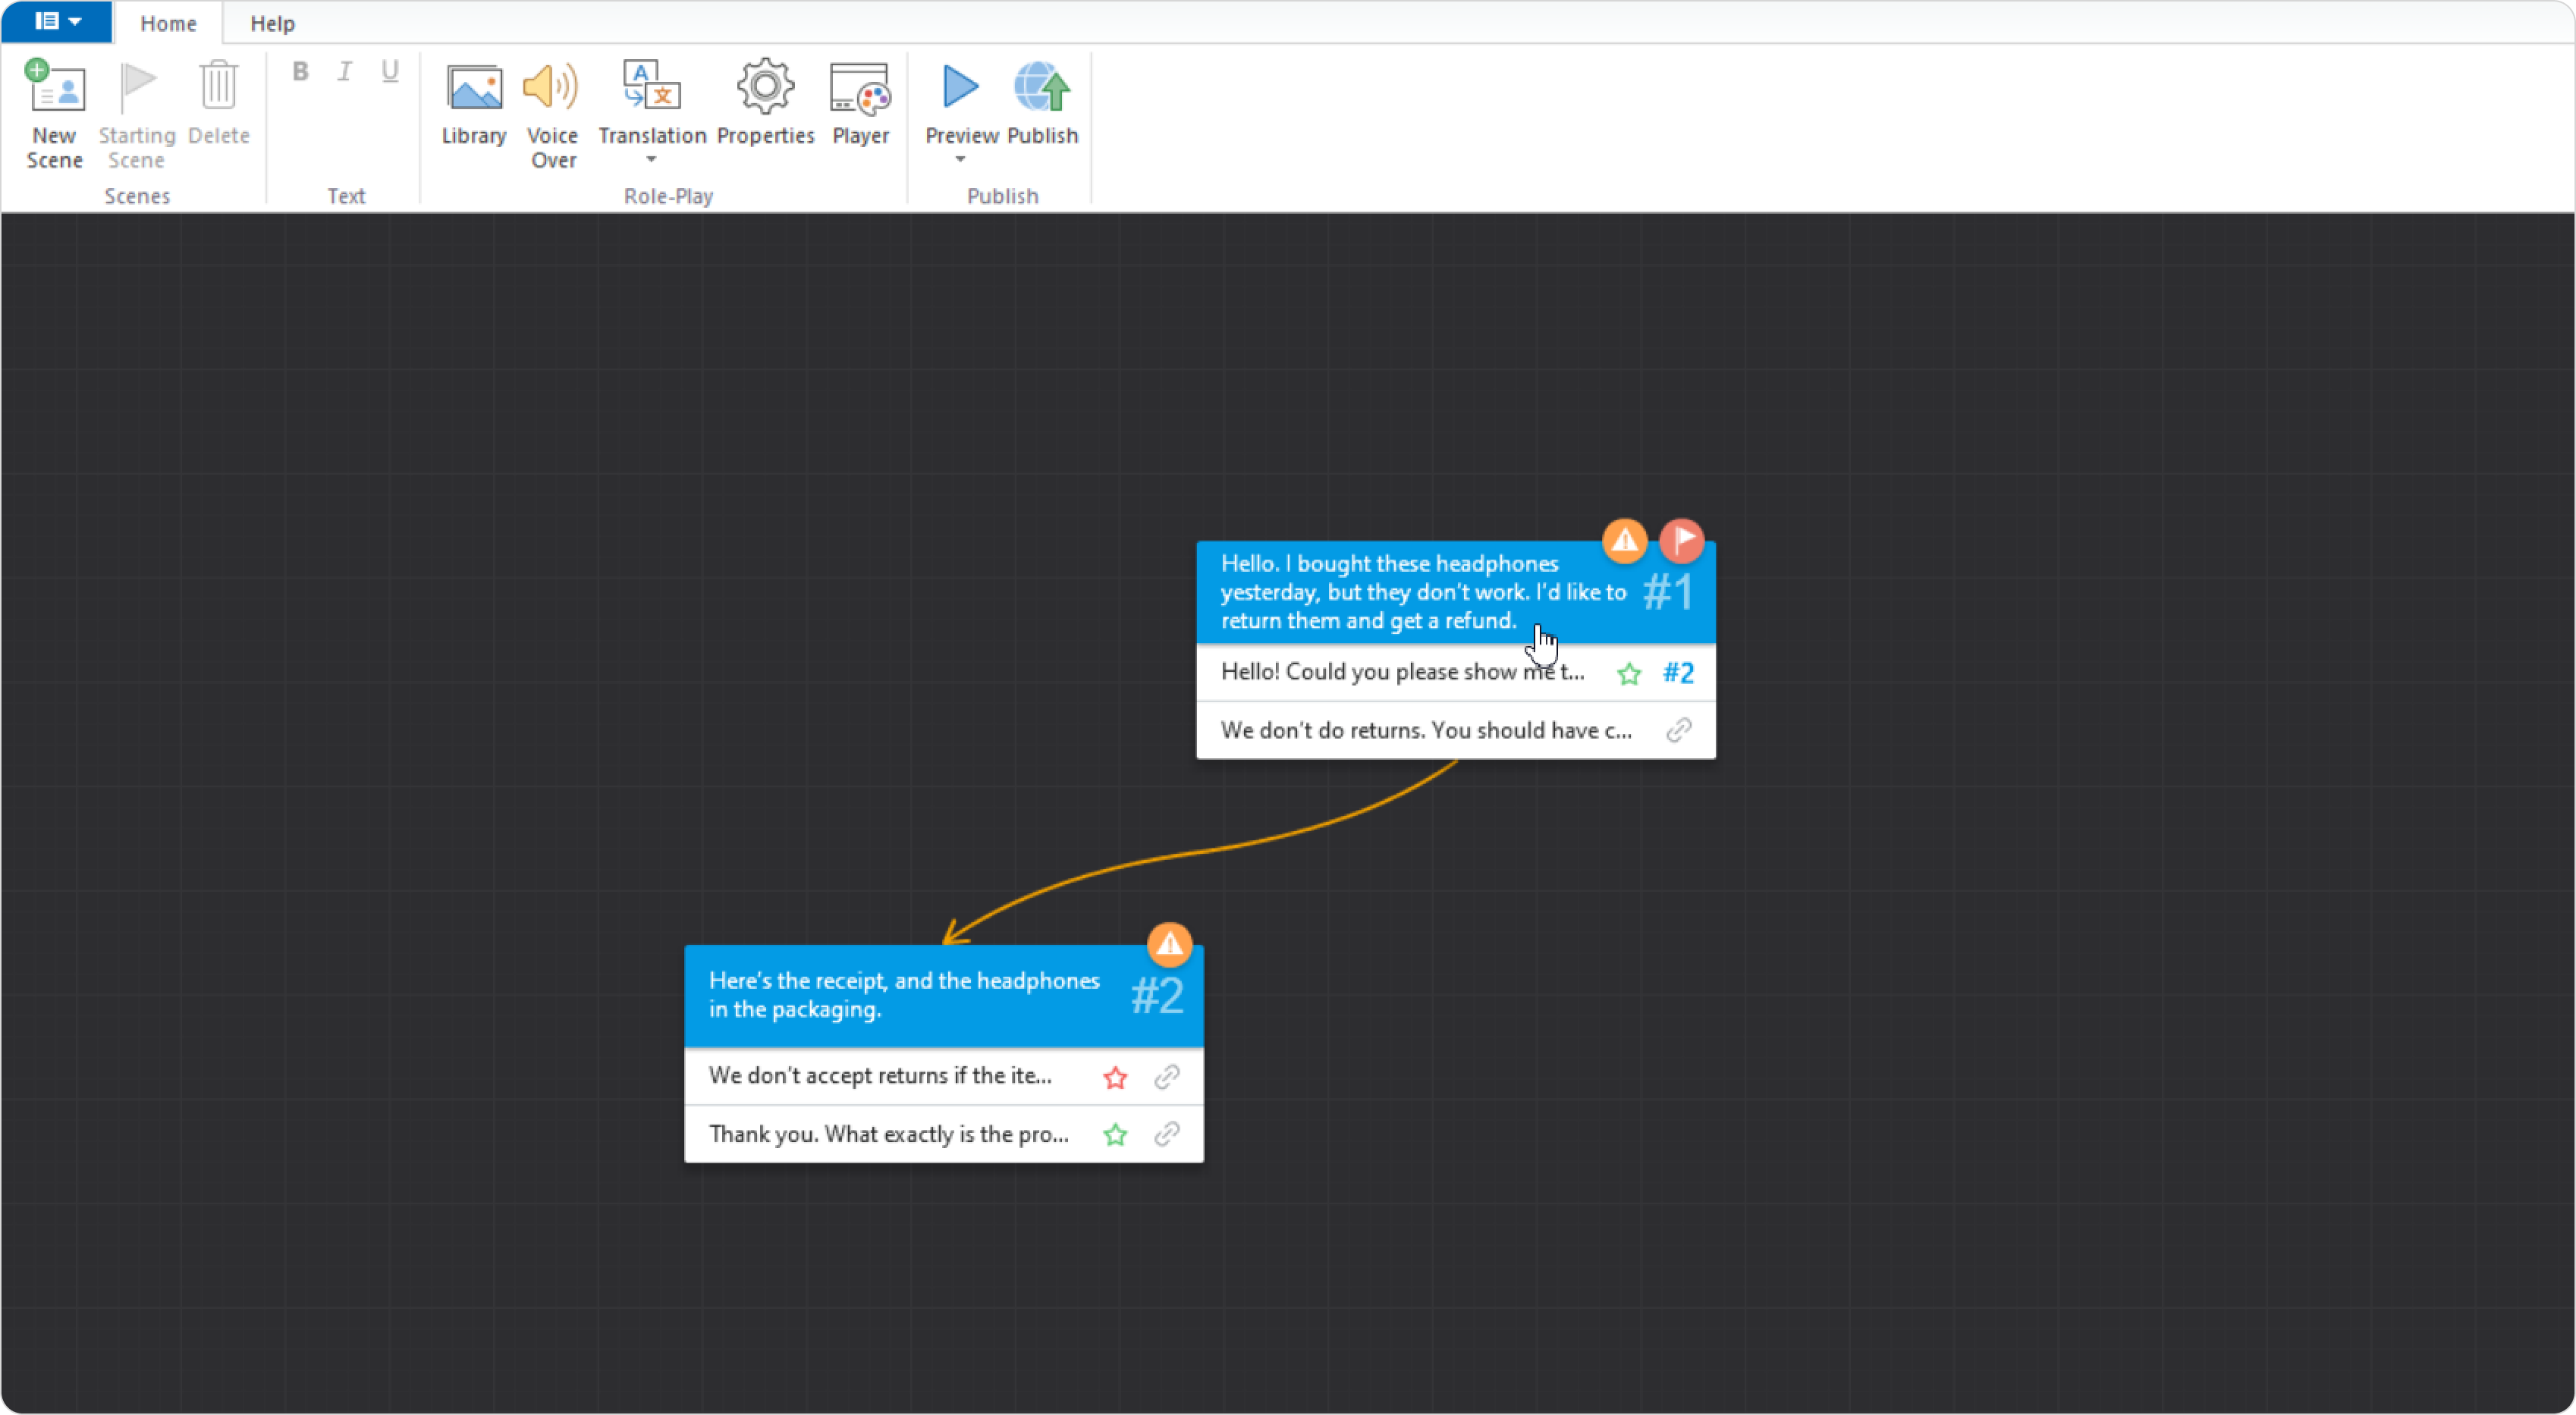Toggle Bold text formatting
2576x1415 pixels.
(x=300, y=71)
